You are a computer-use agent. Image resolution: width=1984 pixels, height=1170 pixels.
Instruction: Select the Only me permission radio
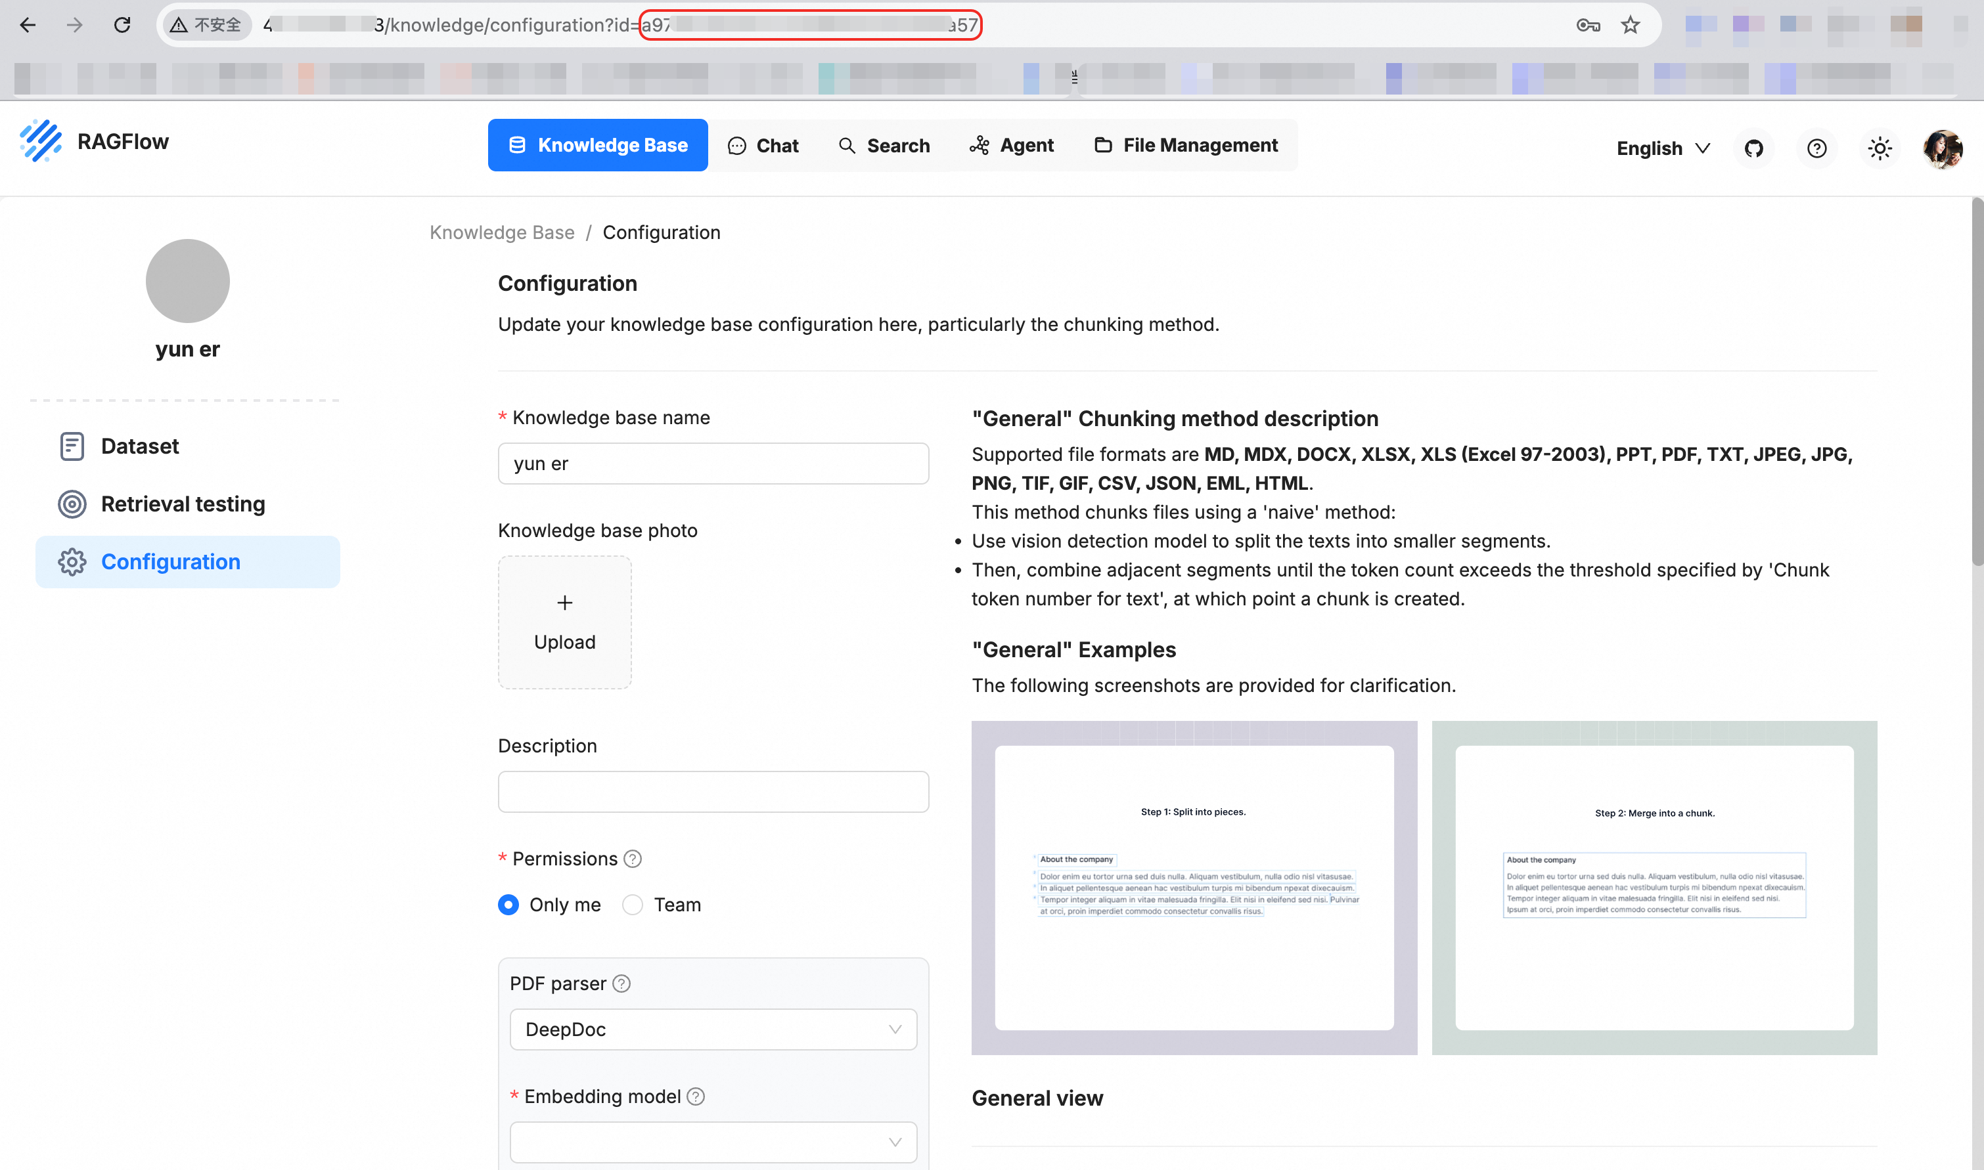[509, 904]
